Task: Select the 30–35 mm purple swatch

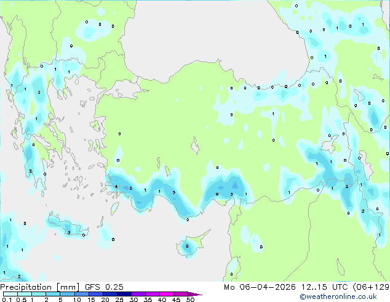Action: pos(138,294)
